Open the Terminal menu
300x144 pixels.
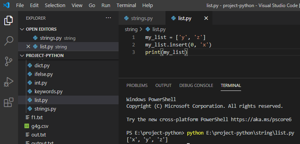[126, 6]
